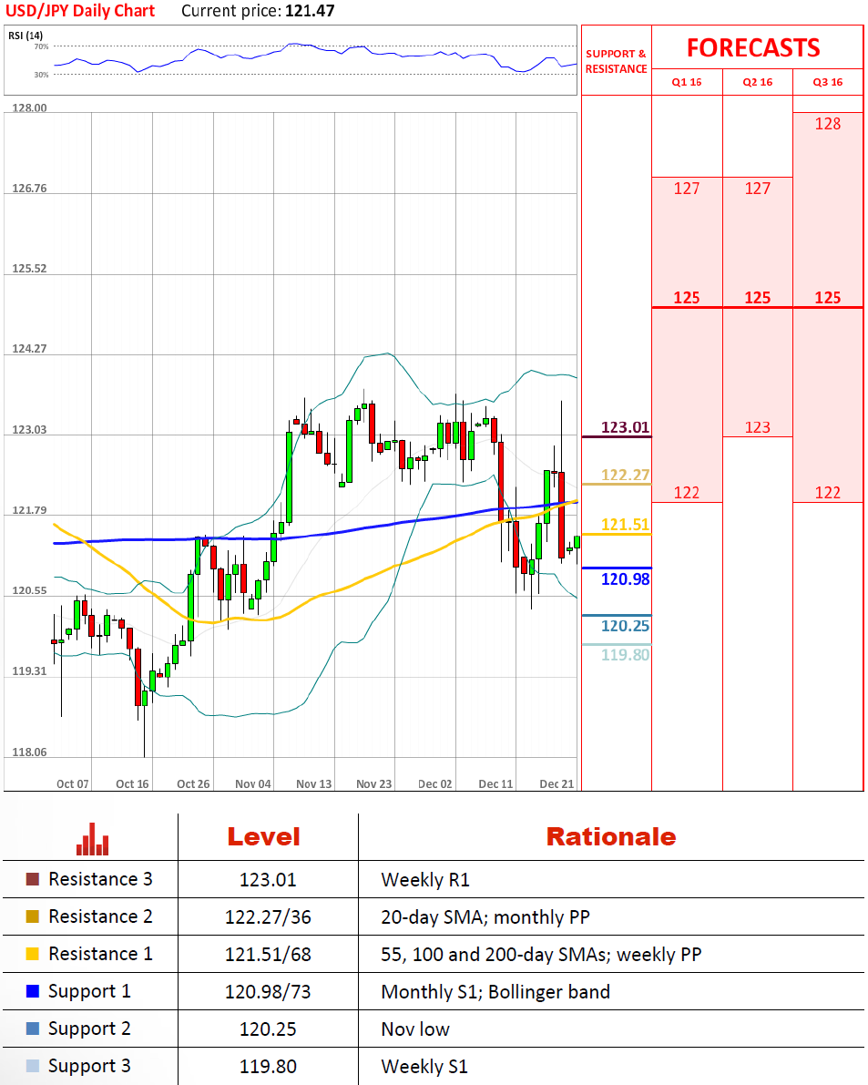Click the 128.00 price axis label
Image resolution: width=868 pixels, height=1085 pixels.
30,107
